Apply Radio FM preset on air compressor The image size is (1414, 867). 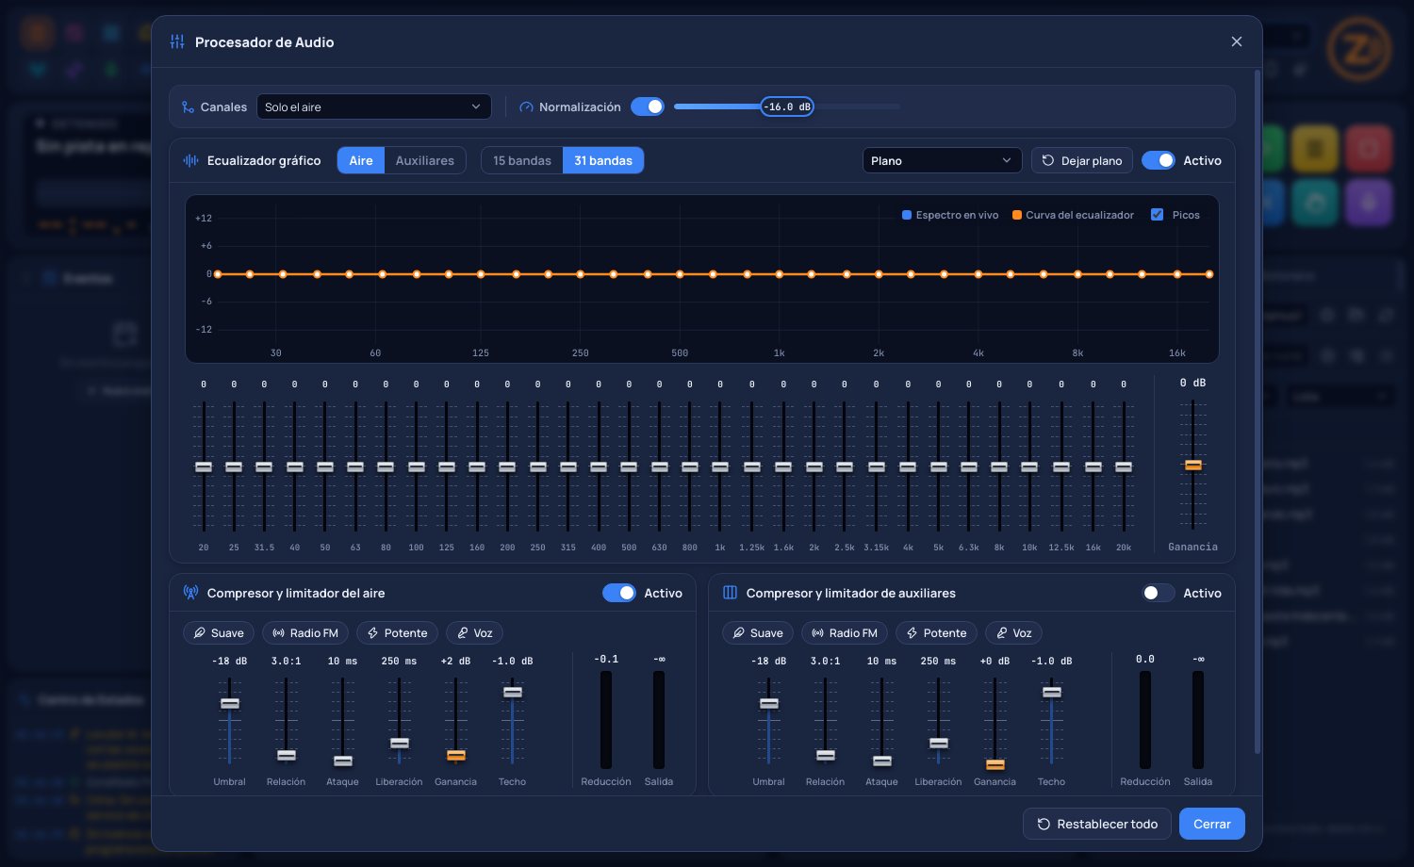(305, 633)
